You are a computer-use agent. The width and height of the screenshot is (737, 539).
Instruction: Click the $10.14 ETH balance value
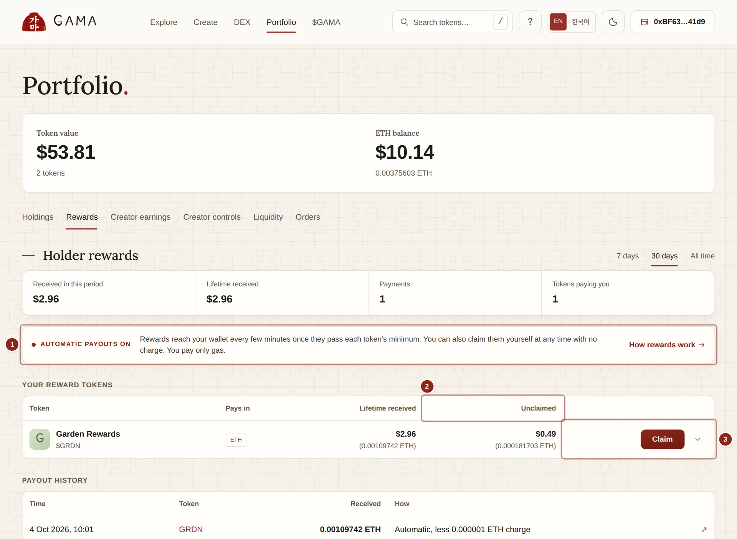[405, 152]
